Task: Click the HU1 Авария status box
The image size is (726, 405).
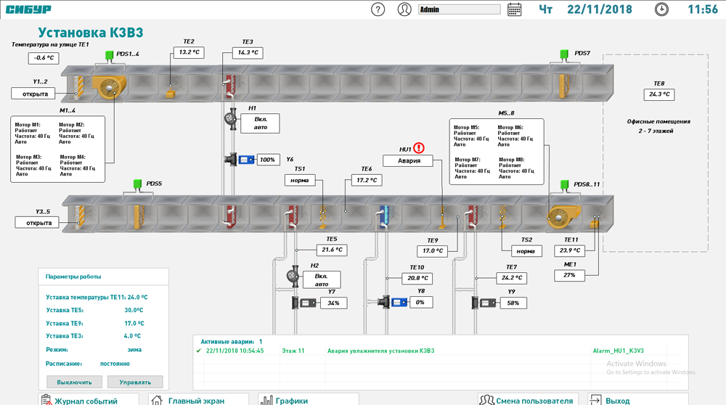Action: 408,160
